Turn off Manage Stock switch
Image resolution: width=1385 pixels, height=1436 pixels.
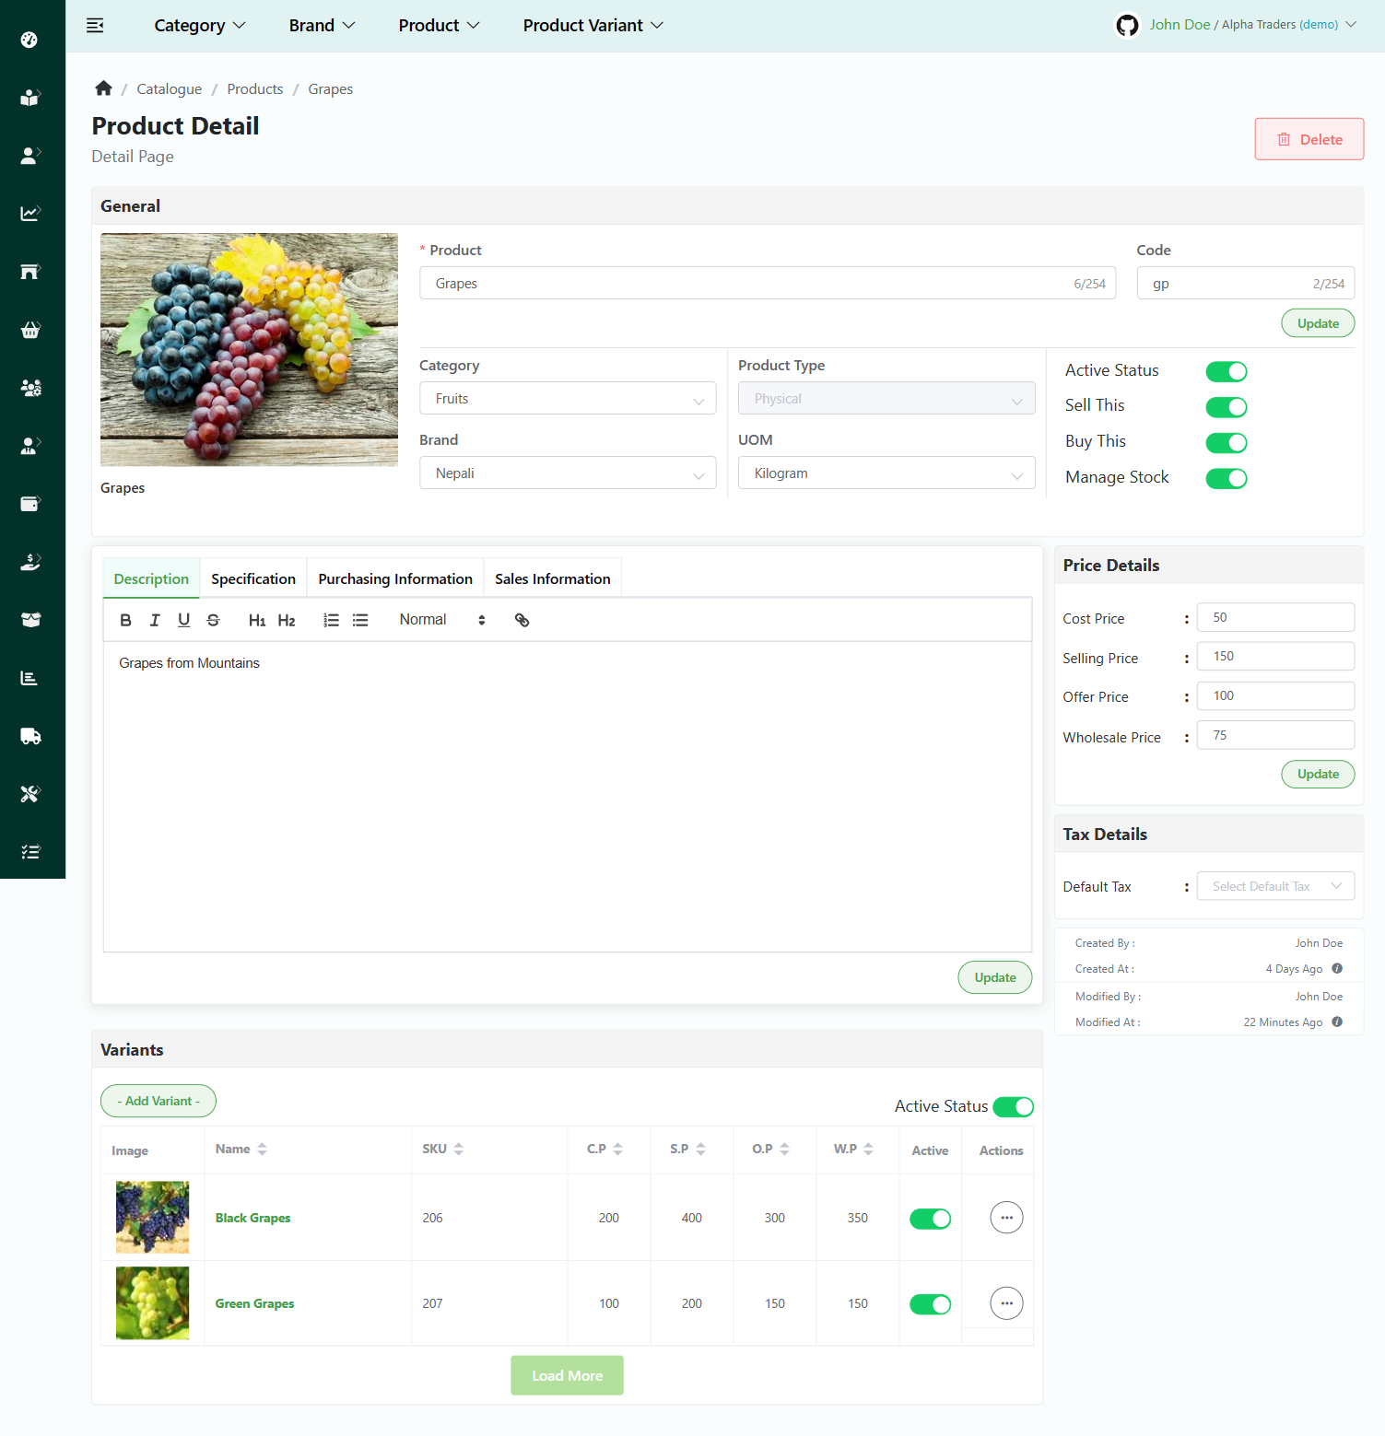1226,478
